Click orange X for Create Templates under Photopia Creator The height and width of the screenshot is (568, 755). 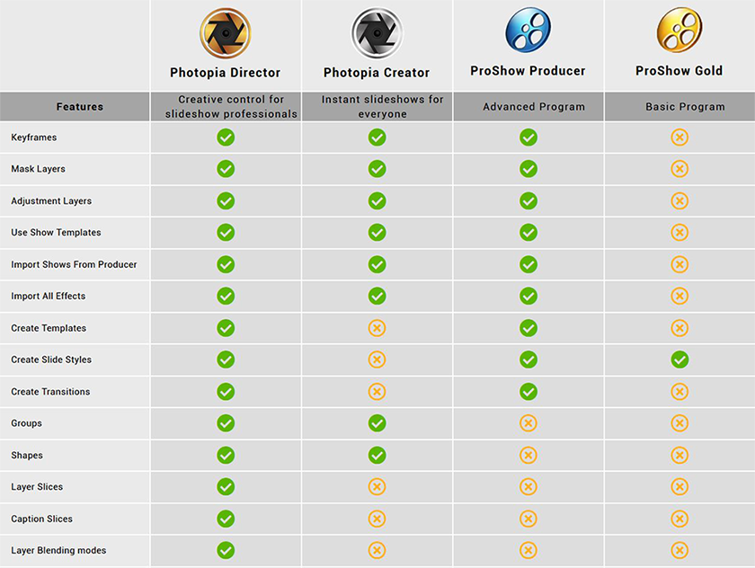(377, 328)
